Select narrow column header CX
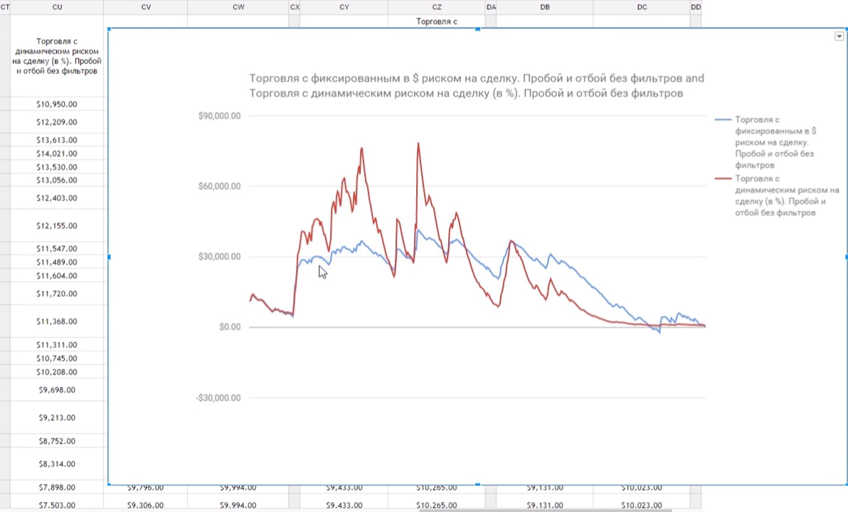This screenshot has width=848, height=512. (295, 7)
